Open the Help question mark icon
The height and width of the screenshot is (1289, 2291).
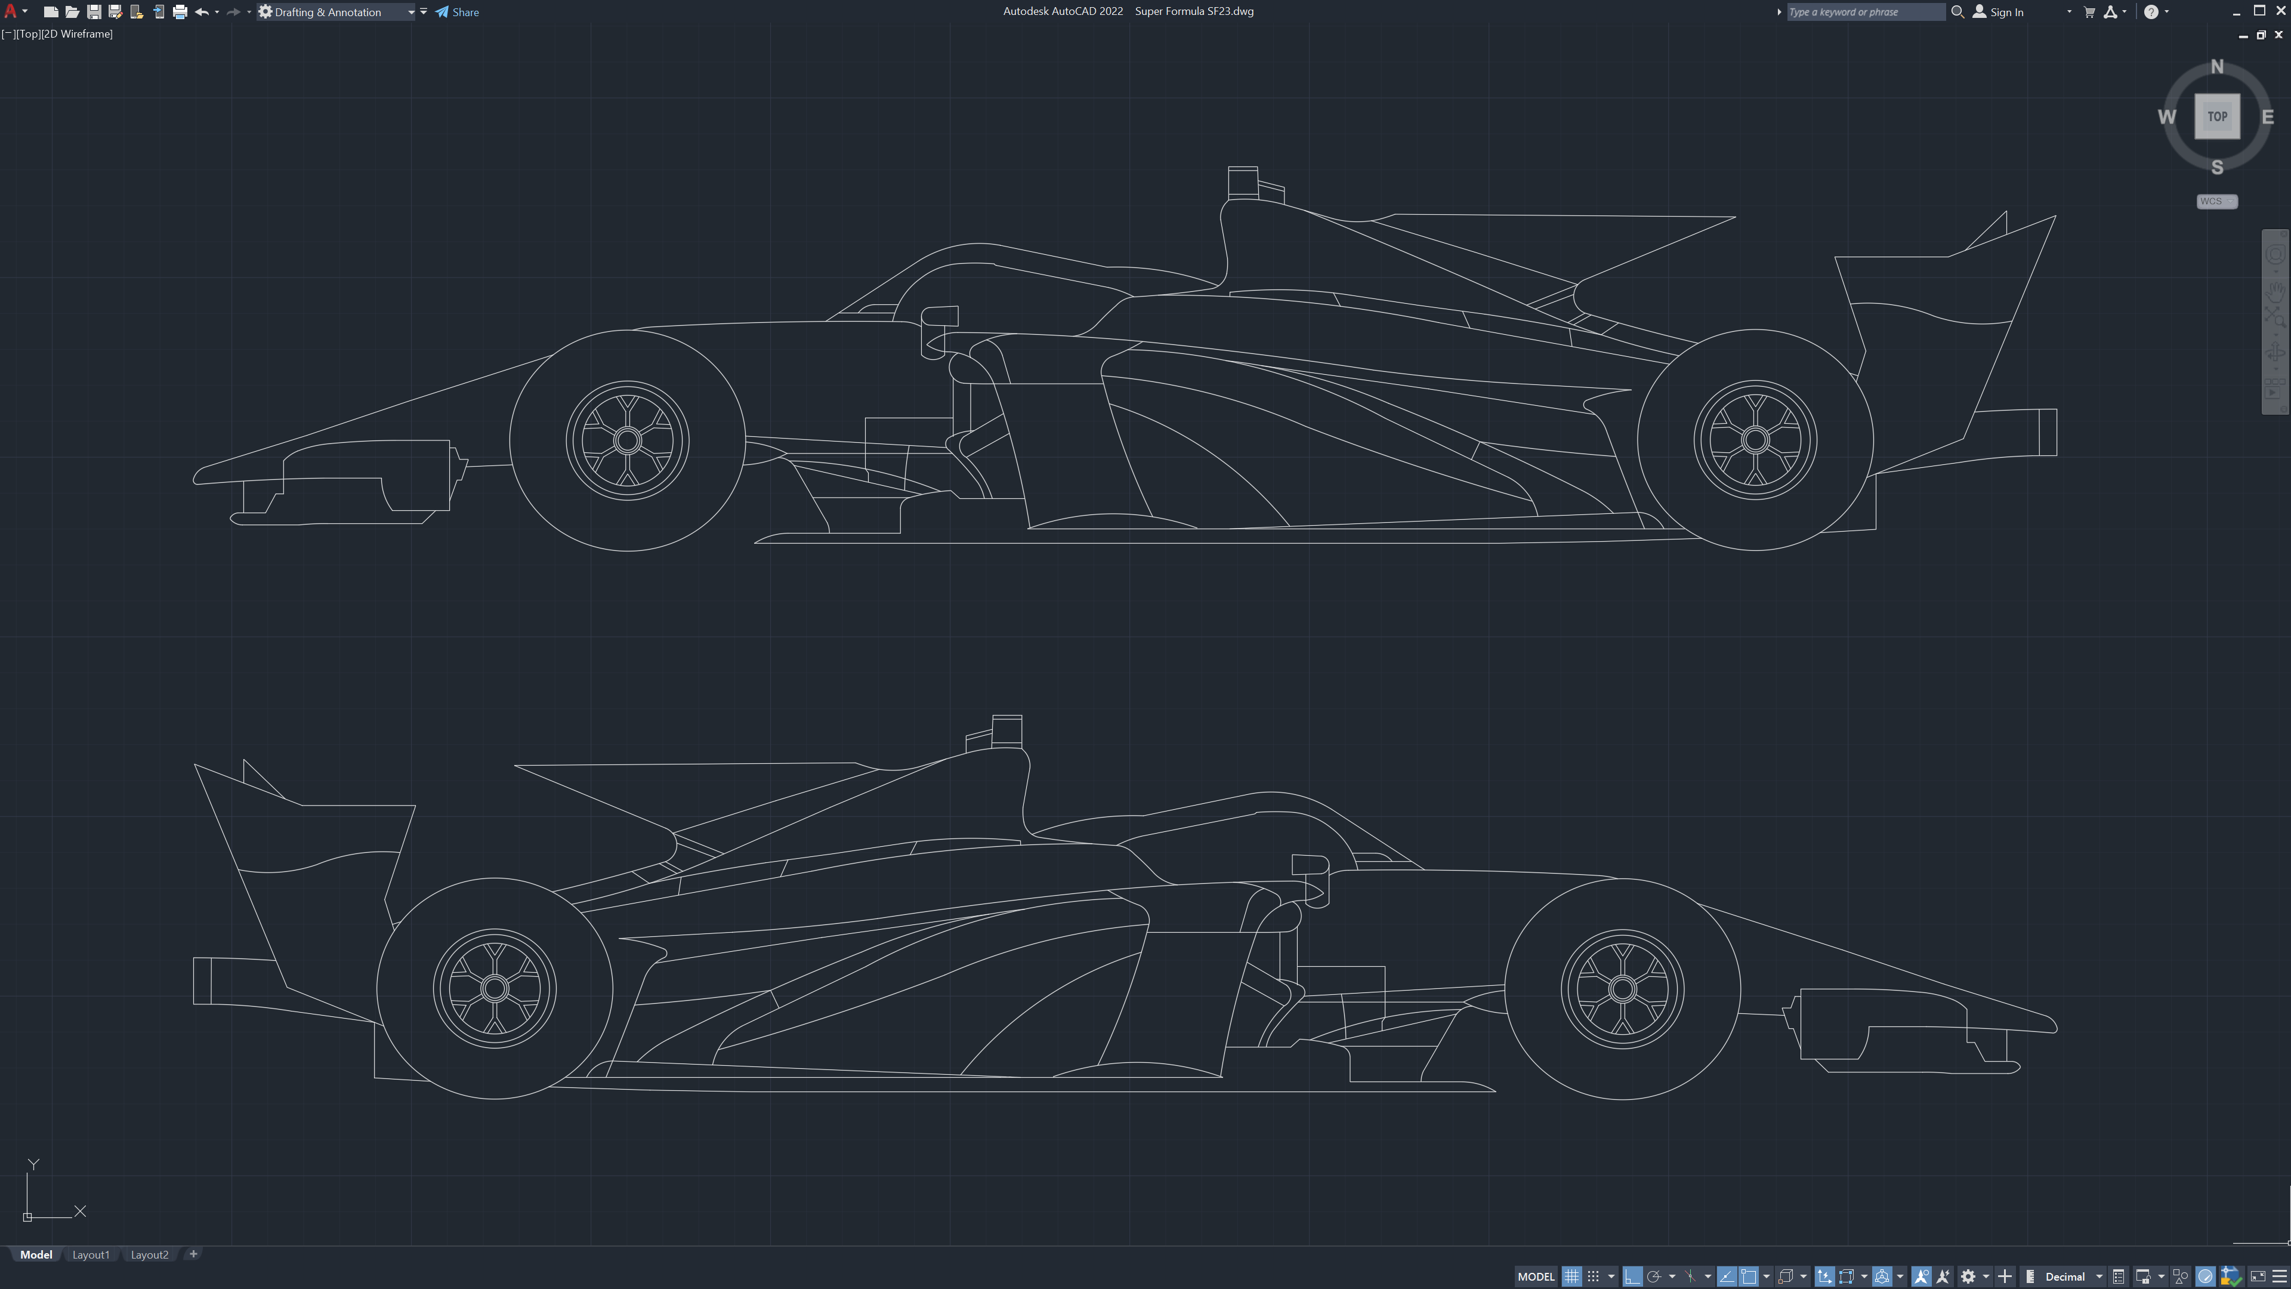(x=2150, y=11)
